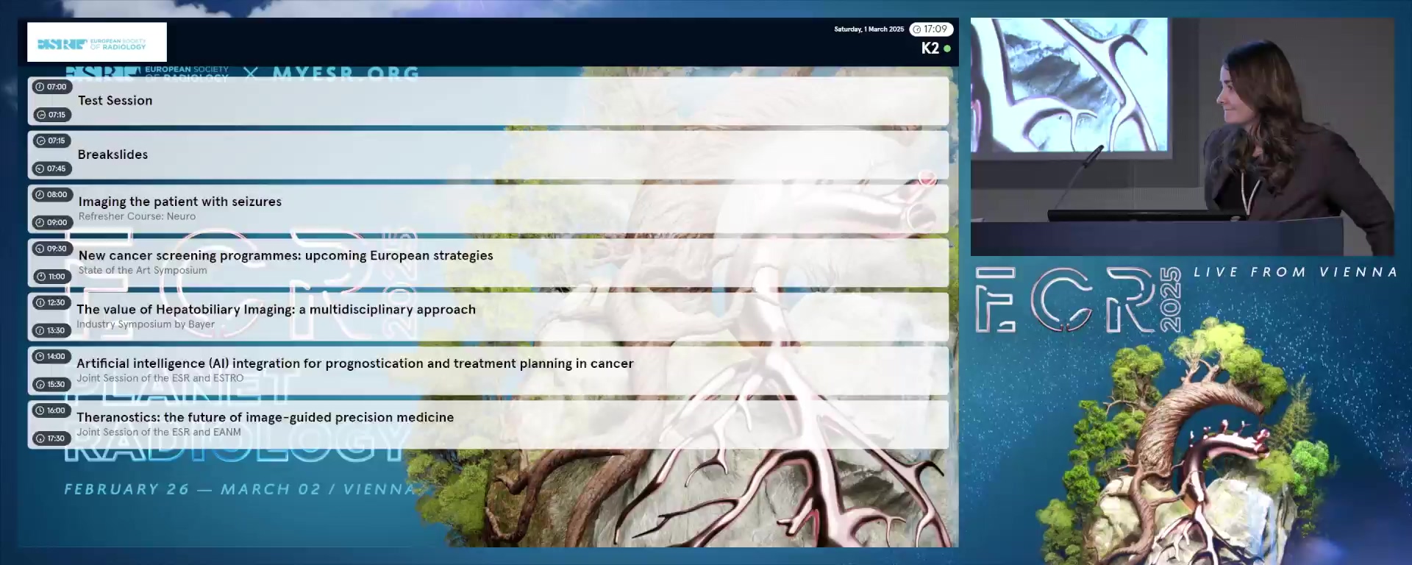
Task: Click the 07:45 end time badge
Action: pos(51,168)
